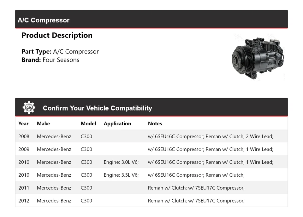Click the Application column header

(117, 123)
